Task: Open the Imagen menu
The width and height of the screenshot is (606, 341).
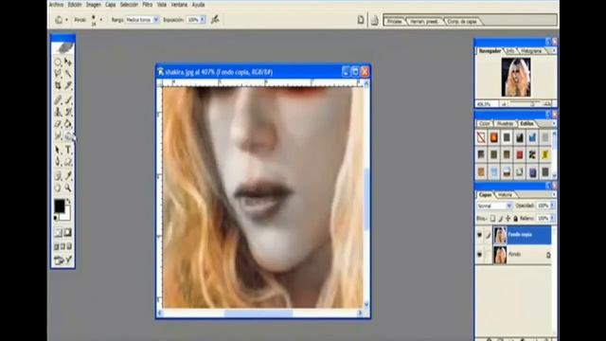Action: (93, 5)
